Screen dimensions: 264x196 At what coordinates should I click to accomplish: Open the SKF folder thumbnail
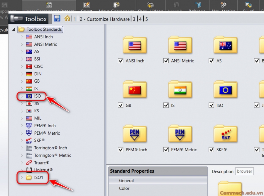(x=226, y=134)
